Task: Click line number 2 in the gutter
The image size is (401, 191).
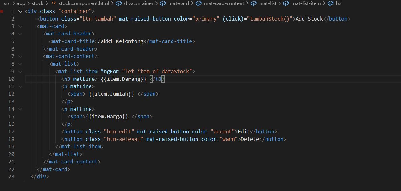Action: [x=13, y=19]
